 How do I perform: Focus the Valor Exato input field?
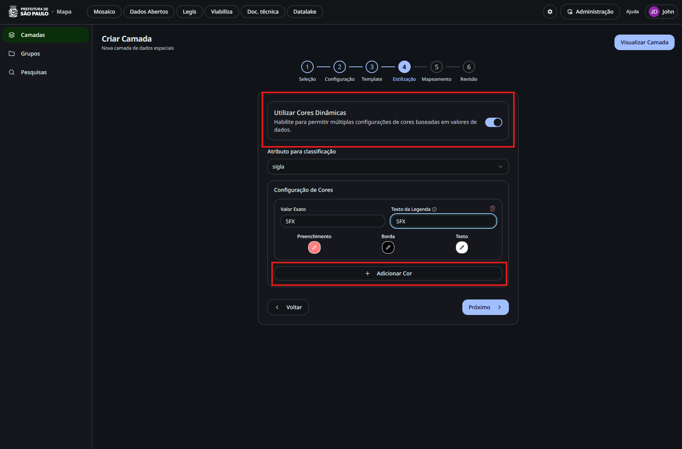333,221
